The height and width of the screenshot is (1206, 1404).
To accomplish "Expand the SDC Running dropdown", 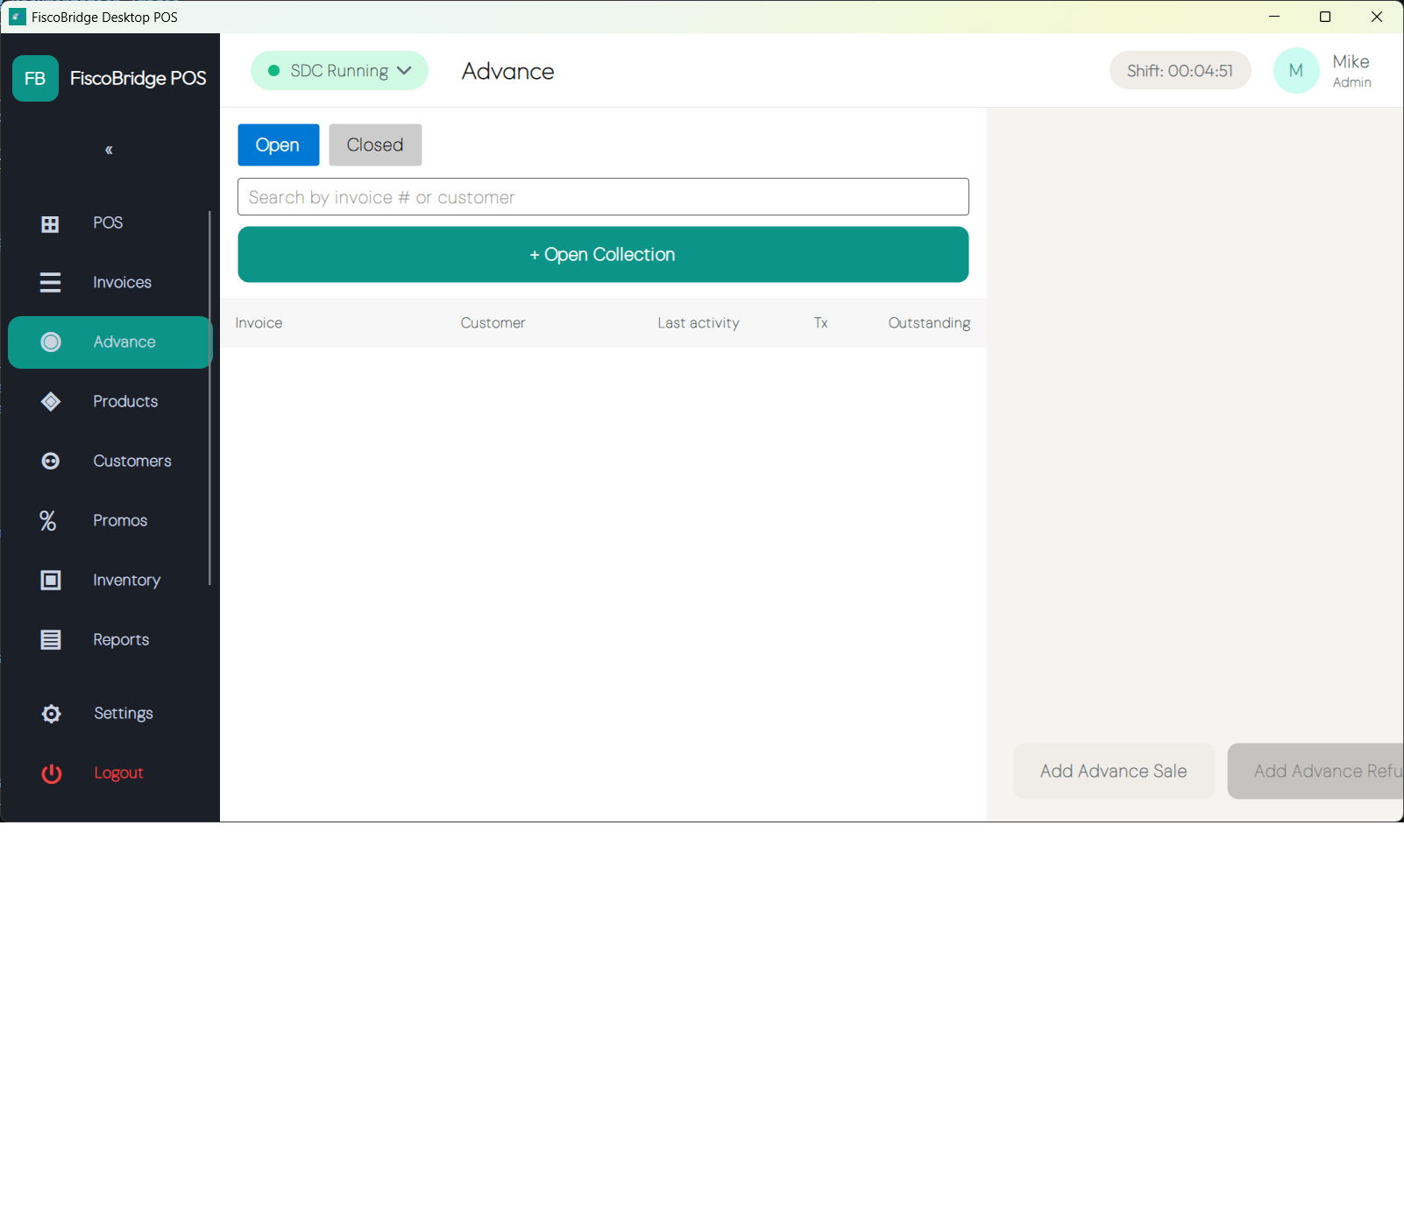I will (339, 71).
